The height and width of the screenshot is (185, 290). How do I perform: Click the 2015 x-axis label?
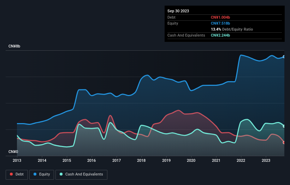[67, 160]
